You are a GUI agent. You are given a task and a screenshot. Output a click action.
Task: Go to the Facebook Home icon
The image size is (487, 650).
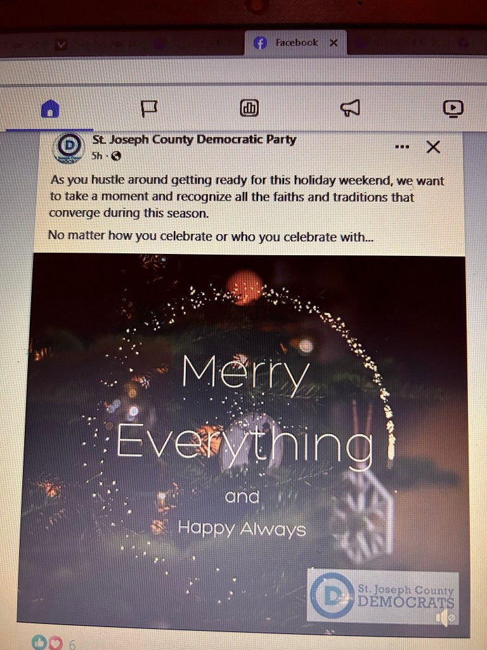[50, 109]
